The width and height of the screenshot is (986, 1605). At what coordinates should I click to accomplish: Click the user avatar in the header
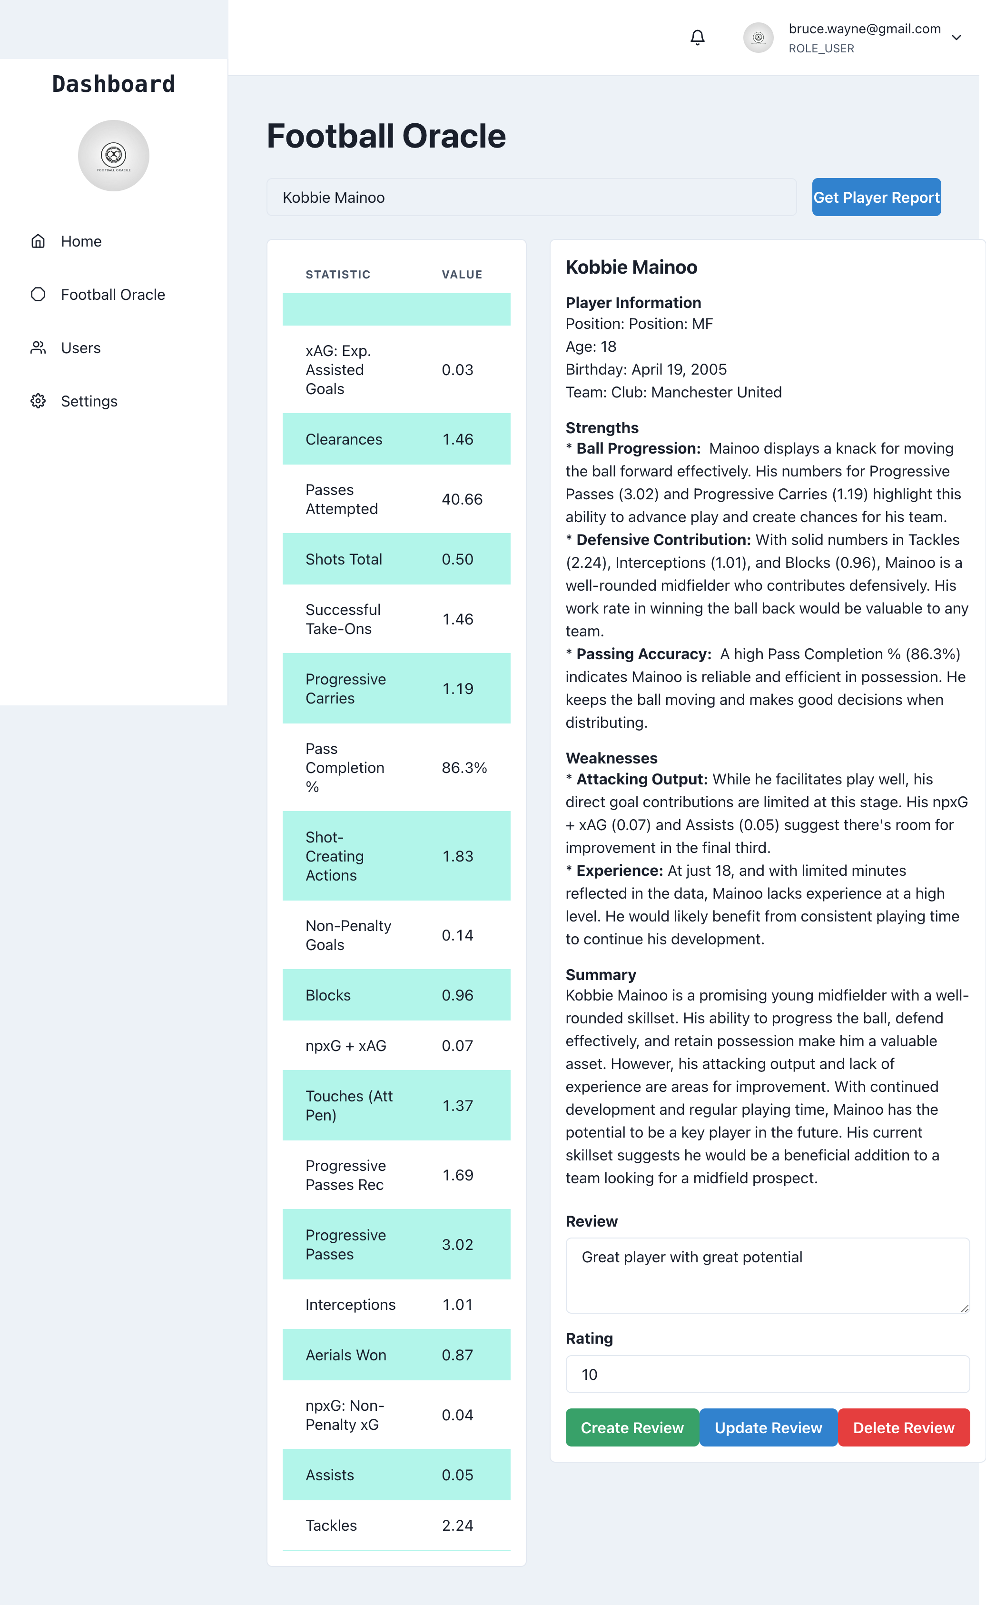coord(759,38)
